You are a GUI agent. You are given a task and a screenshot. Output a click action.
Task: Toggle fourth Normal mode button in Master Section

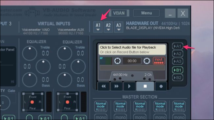pos(160,107)
